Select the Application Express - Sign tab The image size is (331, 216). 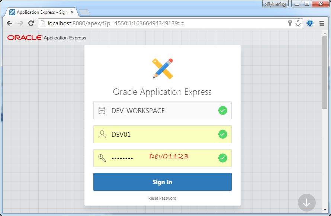(x=41, y=12)
